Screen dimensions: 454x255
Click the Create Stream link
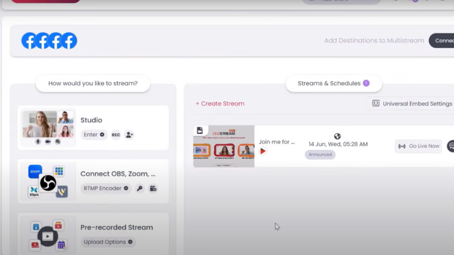(x=220, y=104)
